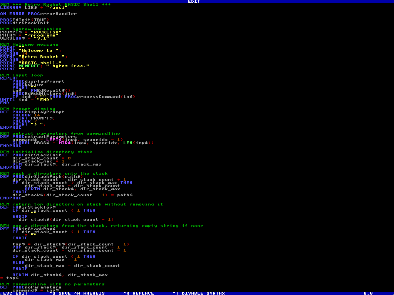Click the 'DEF PROCextractParameters' line
394x295 pixels.
coord(39,137)
